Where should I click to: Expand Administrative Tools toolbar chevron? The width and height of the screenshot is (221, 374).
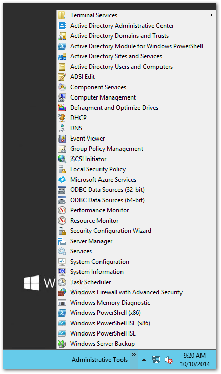pyautogui.click(x=134, y=355)
